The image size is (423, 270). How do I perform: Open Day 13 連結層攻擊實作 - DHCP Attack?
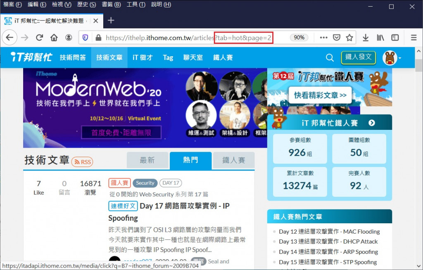pyautogui.click(x=328, y=241)
